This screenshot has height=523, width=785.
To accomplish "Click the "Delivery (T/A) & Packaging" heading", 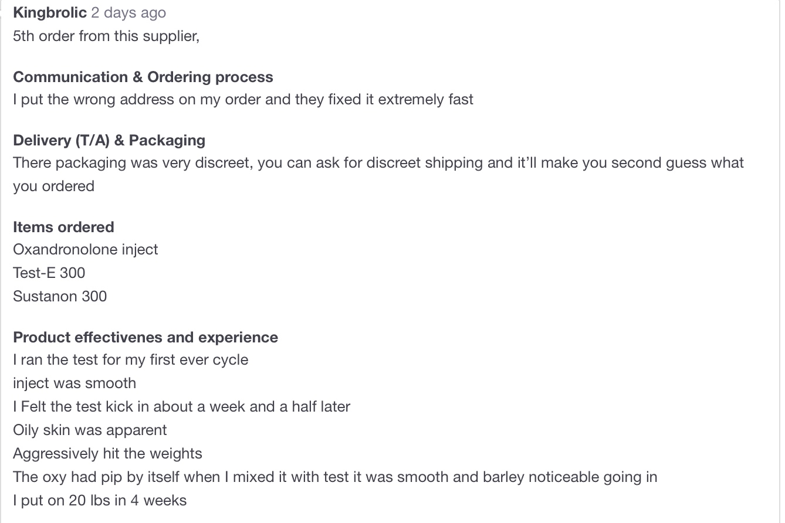I will click(109, 141).
